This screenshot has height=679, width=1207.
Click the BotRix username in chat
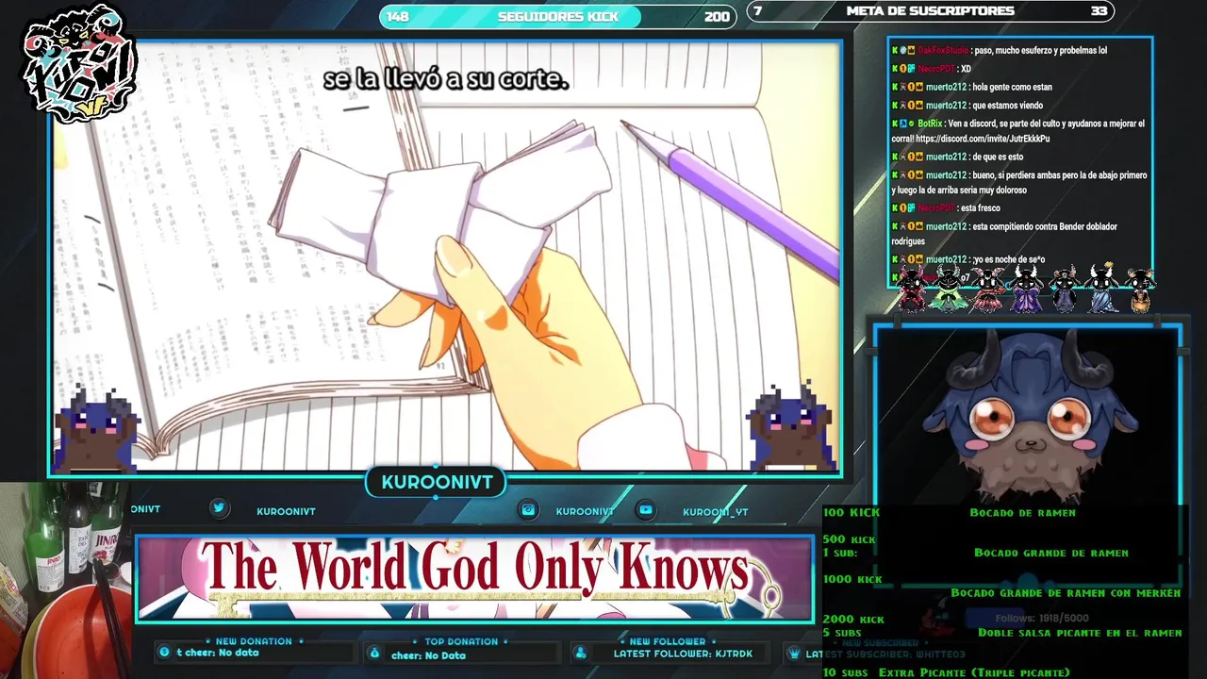pos(930,124)
